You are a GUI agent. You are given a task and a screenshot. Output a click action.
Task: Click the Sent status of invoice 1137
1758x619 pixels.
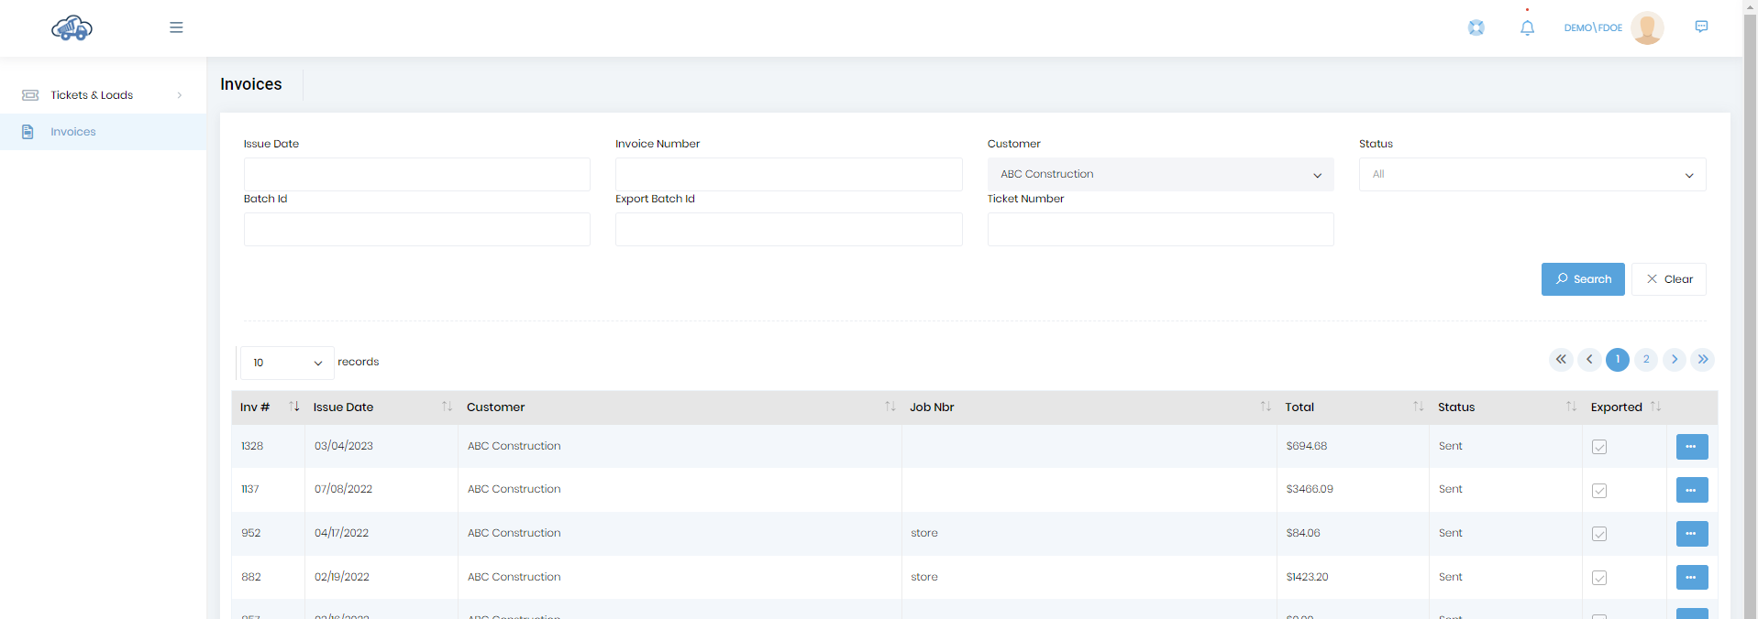pos(1451,489)
